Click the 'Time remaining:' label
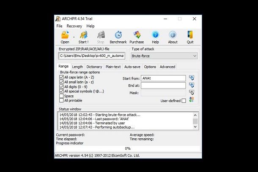Image resolution: width=258 pixels, height=172 pixels. click(142, 139)
